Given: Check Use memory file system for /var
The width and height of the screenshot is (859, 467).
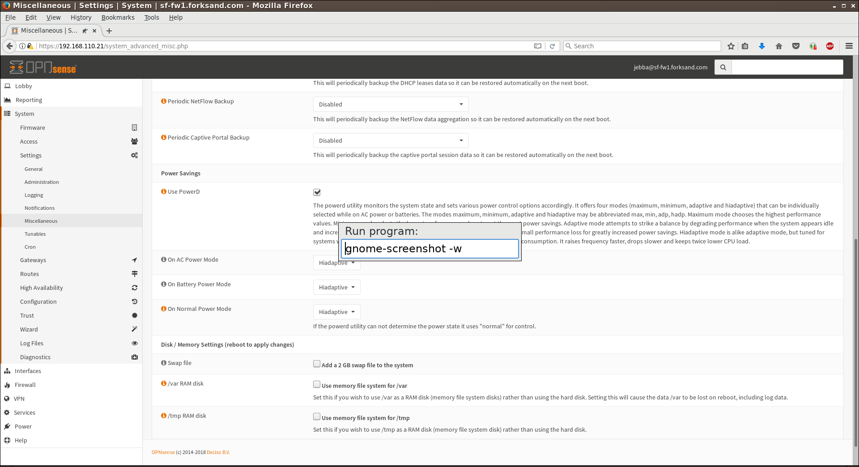Looking at the screenshot, I should [317, 385].
